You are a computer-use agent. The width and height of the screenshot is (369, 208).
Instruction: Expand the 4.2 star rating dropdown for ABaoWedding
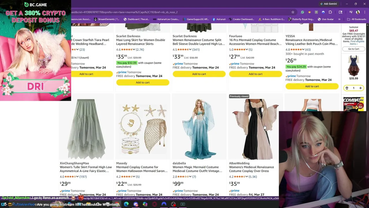(247, 177)
